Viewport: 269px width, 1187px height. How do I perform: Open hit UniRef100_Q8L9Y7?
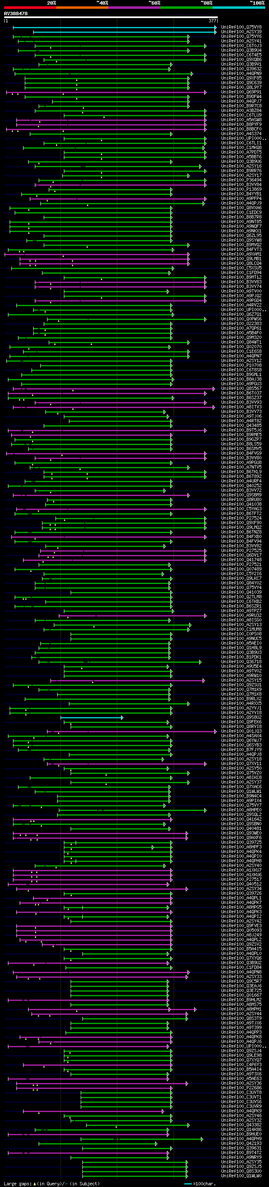point(241,87)
